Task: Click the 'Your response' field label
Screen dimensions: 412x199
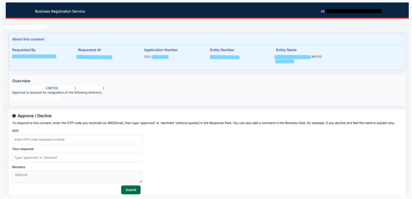Action: [x=23, y=149]
